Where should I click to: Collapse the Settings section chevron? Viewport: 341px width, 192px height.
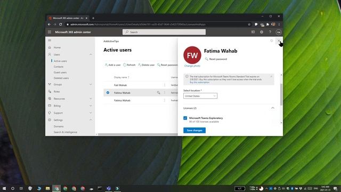pos(91,120)
